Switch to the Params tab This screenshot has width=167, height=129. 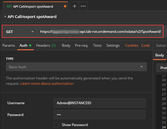coord(9,45)
